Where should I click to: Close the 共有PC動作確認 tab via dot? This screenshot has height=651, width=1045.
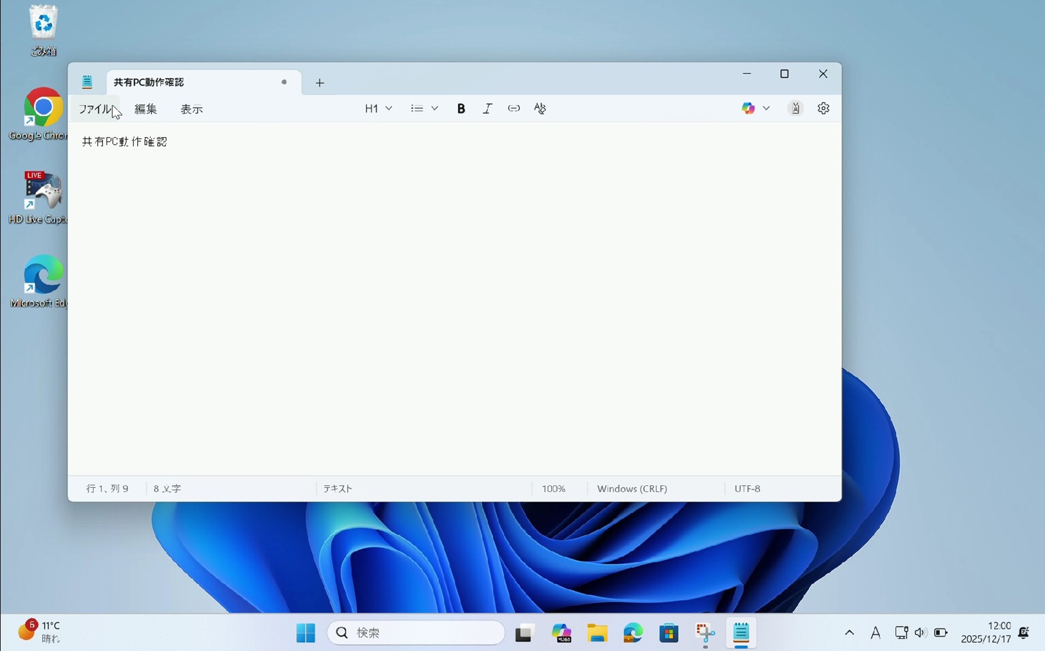pos(284,82)
